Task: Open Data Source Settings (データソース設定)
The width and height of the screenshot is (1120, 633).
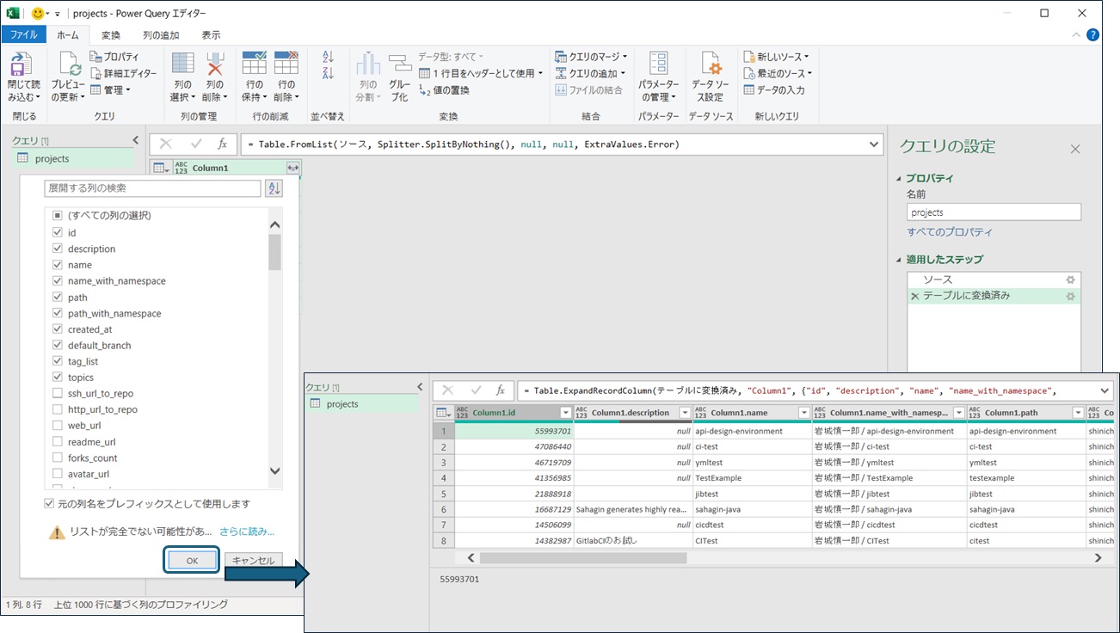Action: point(710,67)
